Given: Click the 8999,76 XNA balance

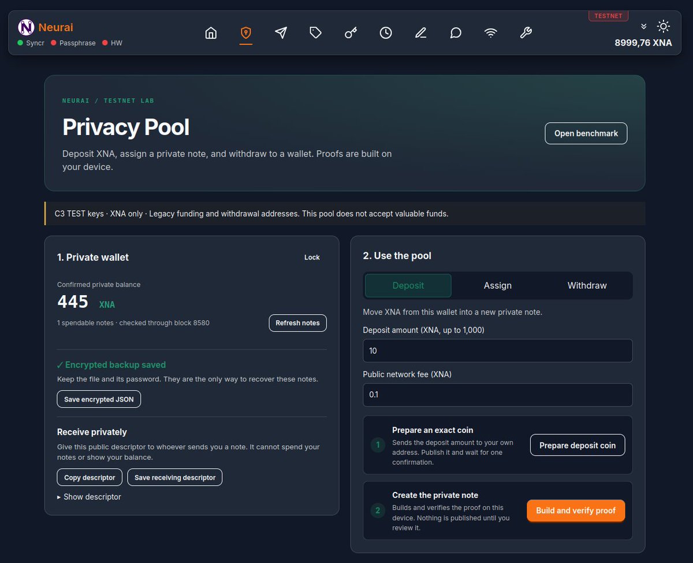Looking at the screenshot, I should click(643, 42).
